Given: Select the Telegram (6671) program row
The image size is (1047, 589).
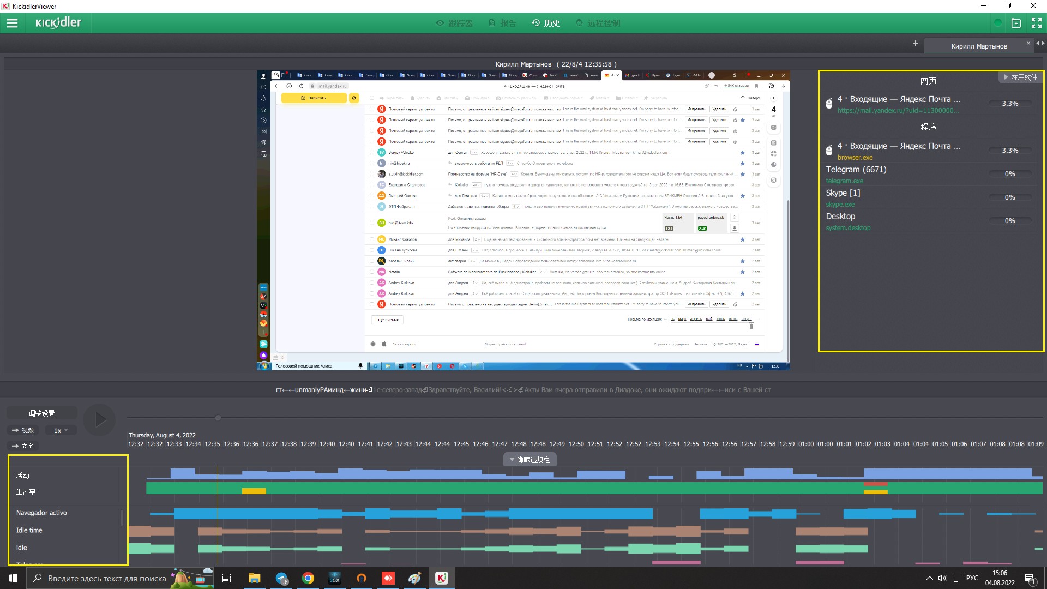Looking at the screenshot, I should (930, 174).
